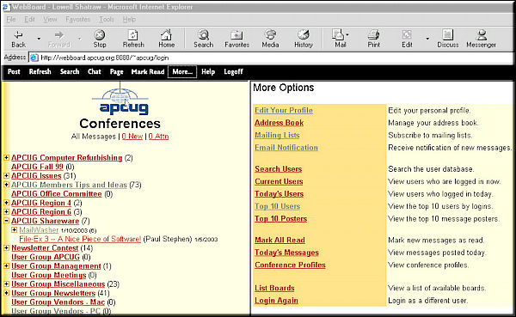
Task: Open the Today's Messages link
Action: 286,253
